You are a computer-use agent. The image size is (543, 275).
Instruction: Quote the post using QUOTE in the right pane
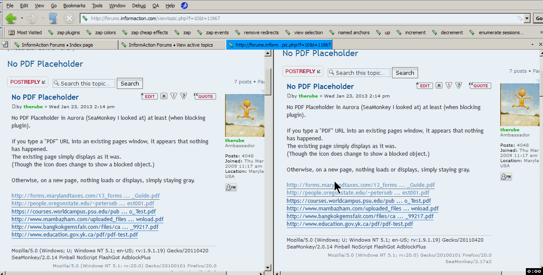(x=480, y=86)
